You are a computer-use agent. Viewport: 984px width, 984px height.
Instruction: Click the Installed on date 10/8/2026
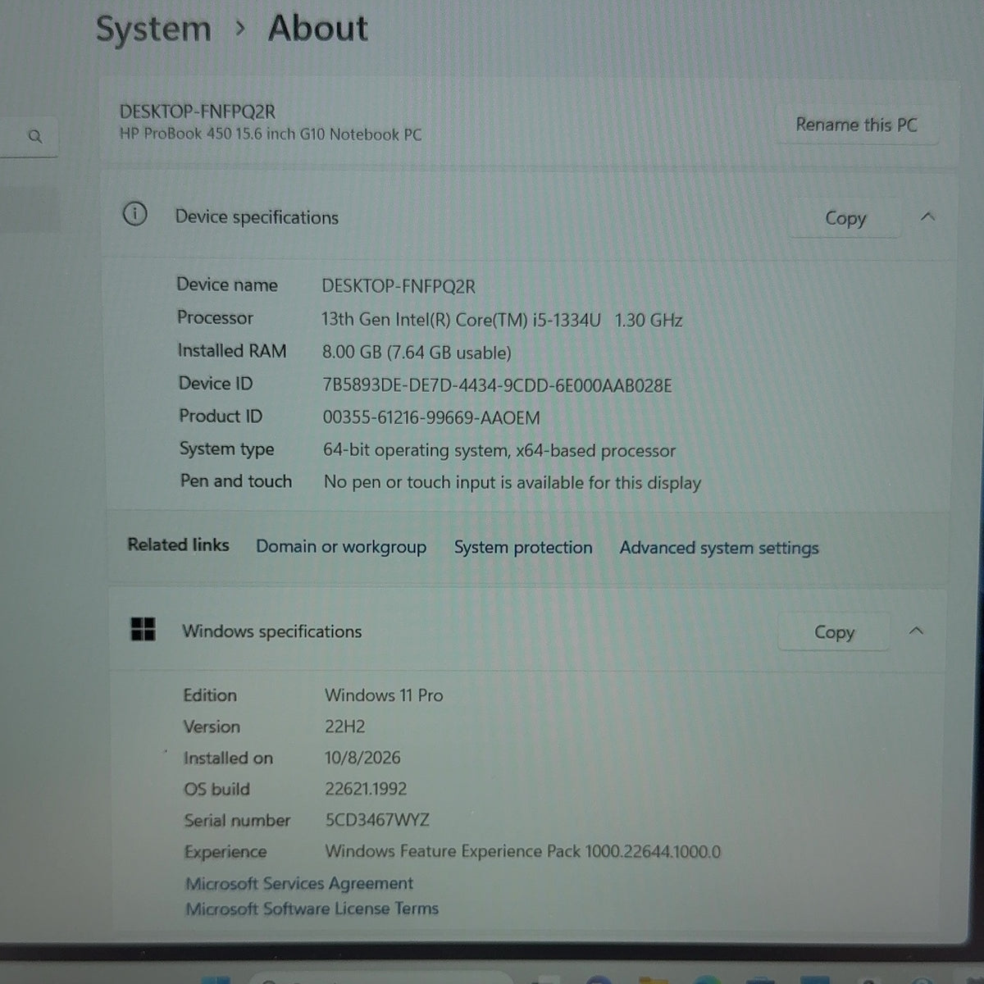(x=362, y=758)
